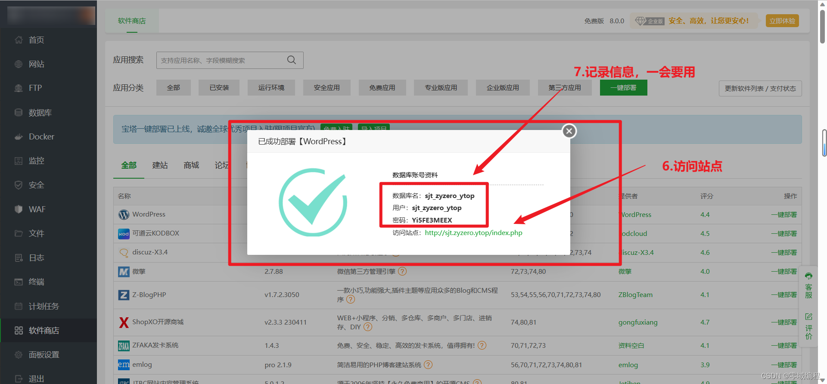Image resolution: width=827 pixels, height=384 pixels.
Task: Click help icon beside 微信第三方管理引擎
Action: click(402, 271)
